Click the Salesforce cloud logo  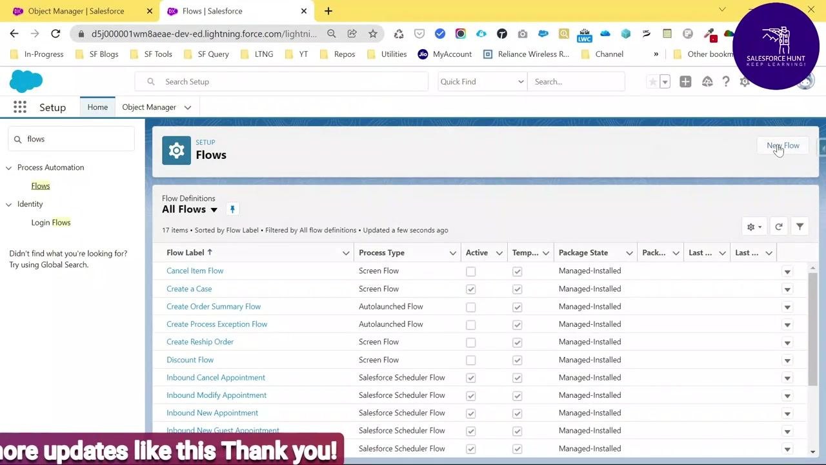[x=26, y=81]
